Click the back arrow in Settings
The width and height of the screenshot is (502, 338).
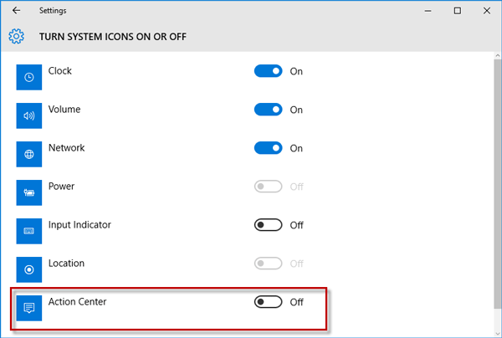[17, 11]
